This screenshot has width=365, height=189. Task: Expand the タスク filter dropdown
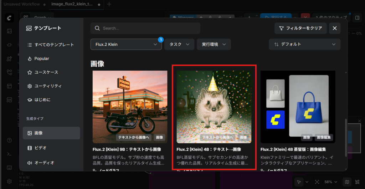pyautogui.click(x=179, y=44)
